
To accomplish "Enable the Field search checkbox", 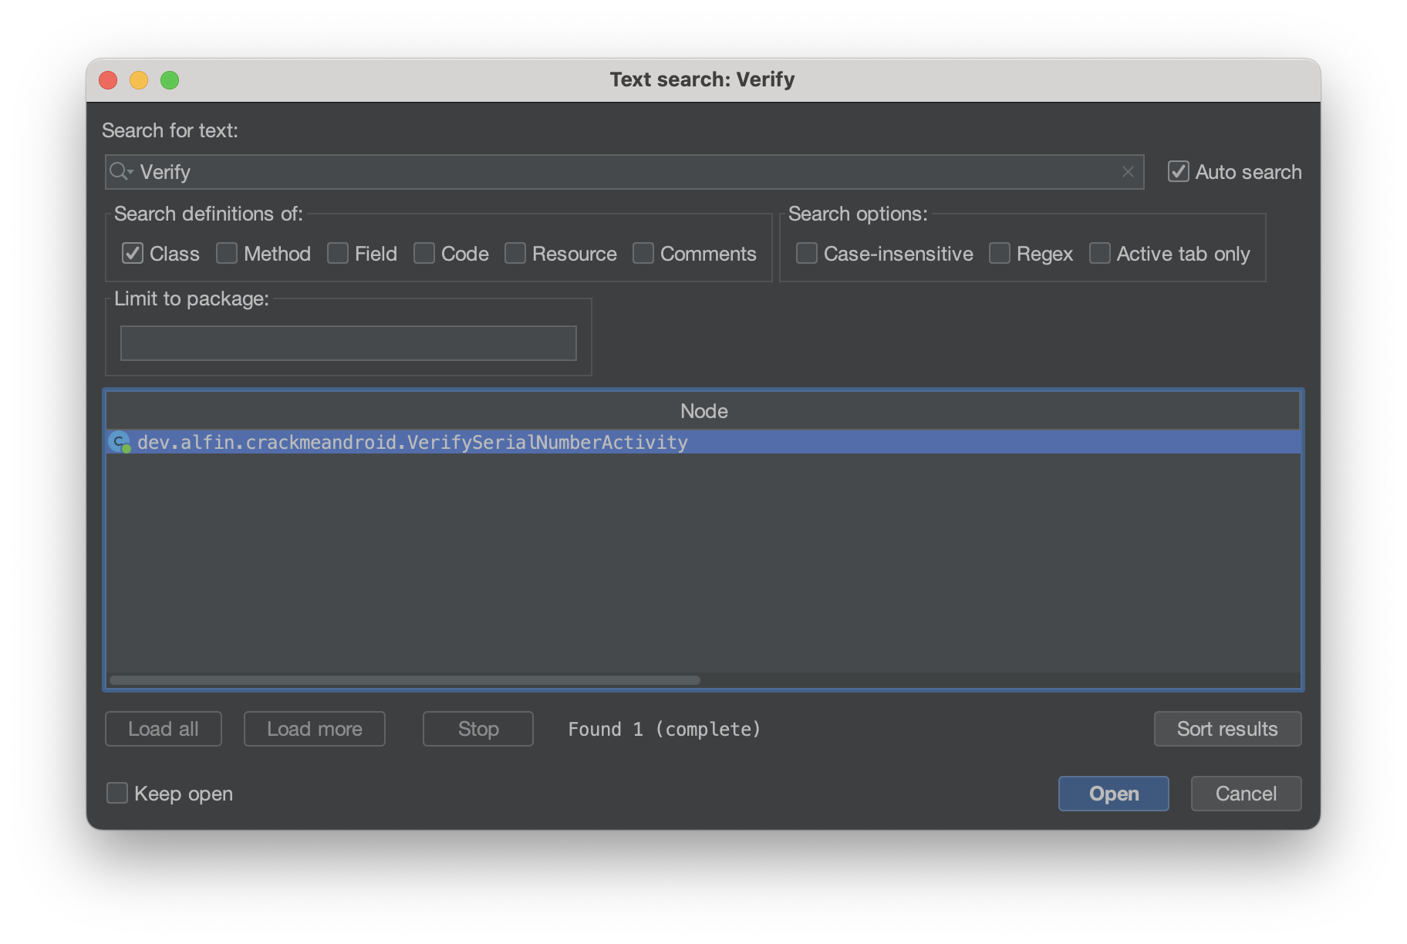I will (x=338, y=253).
